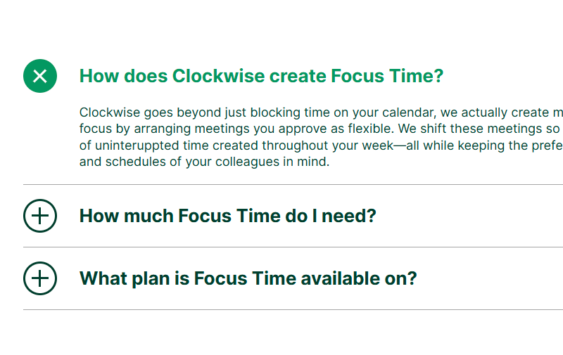Viewport: 563px width, 355px height.
Task: Collapse the open FAQ with the green X icon
Action: [40, 76]
